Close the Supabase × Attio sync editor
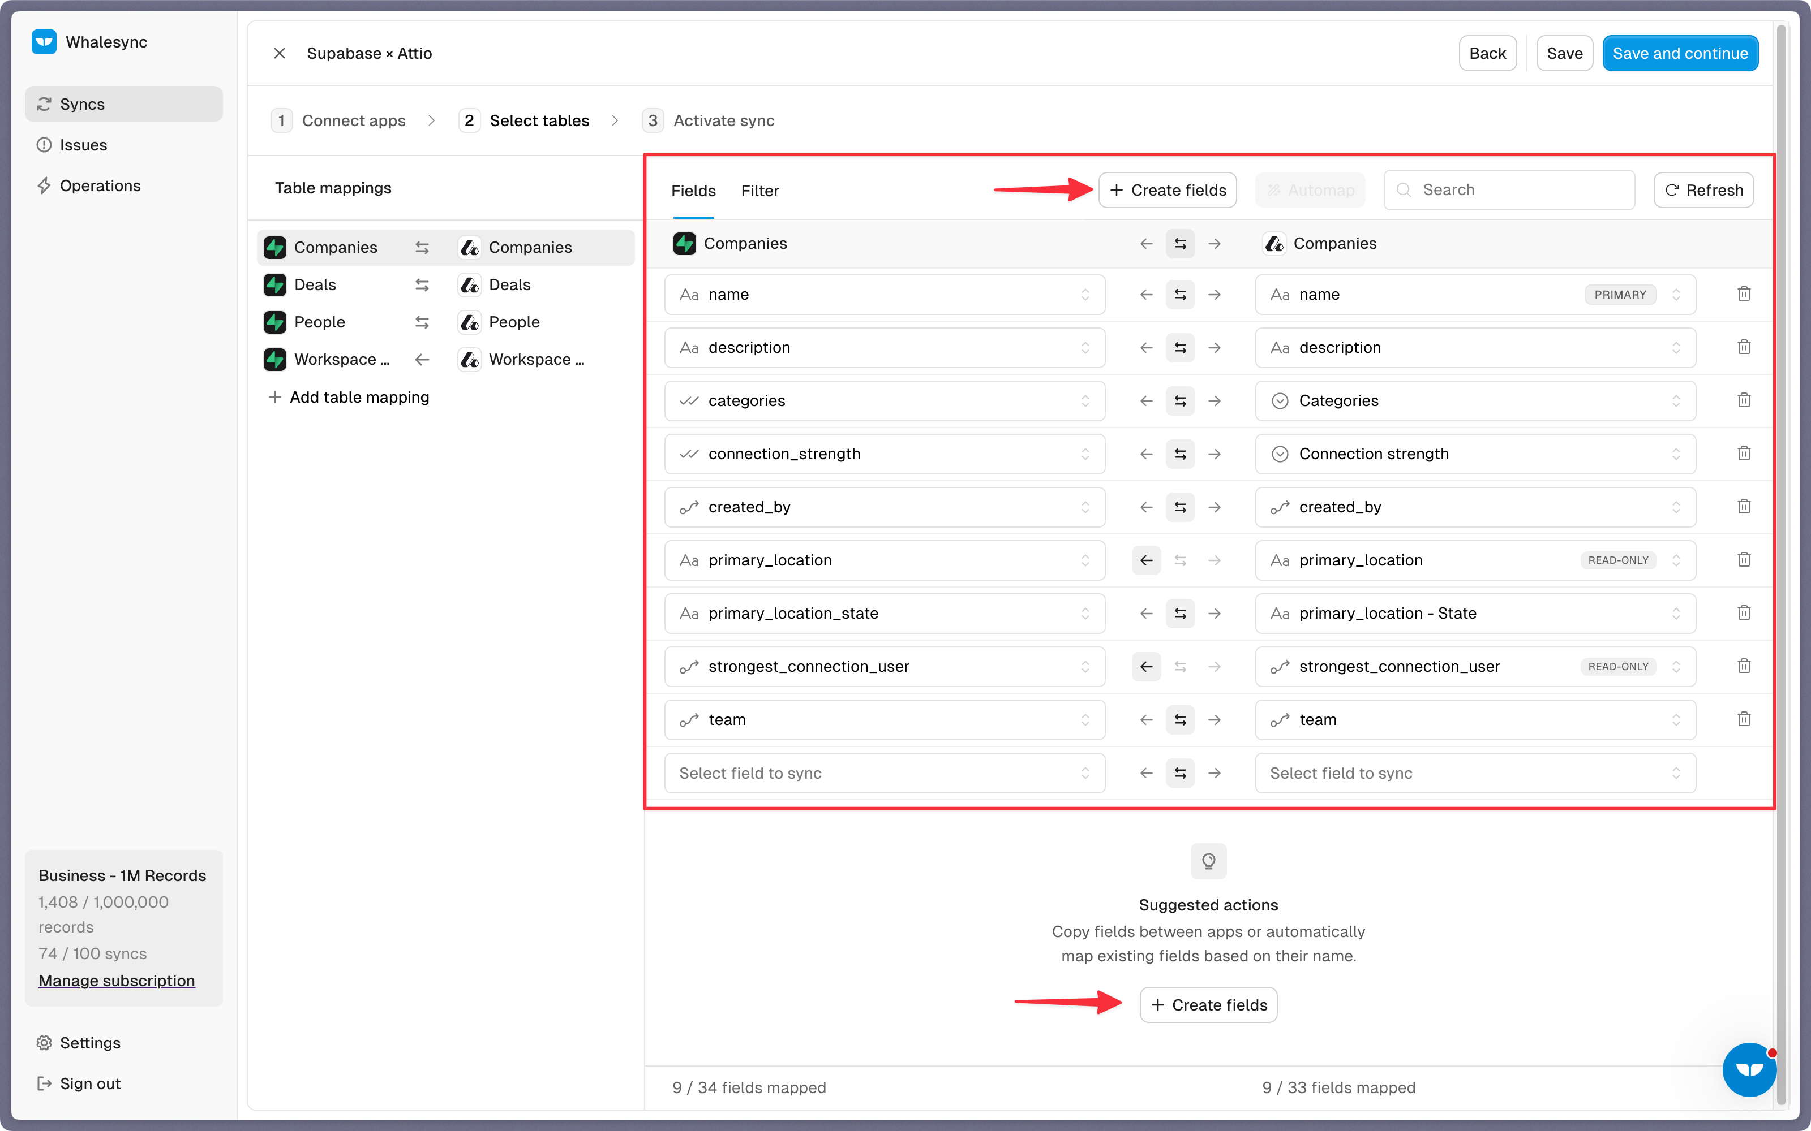The image size is (1811, 1131). [x=279, y=53]
